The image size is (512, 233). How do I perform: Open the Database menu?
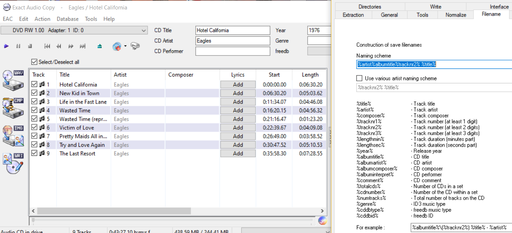67,19
